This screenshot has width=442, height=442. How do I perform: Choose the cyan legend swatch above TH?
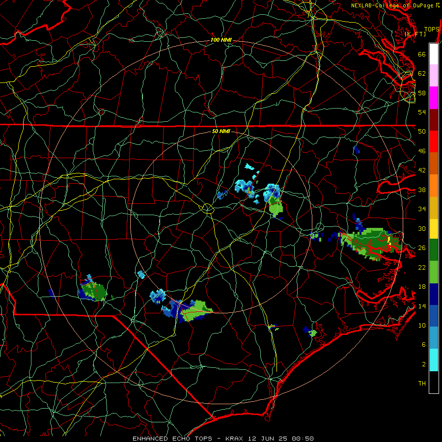click(434, 360)
